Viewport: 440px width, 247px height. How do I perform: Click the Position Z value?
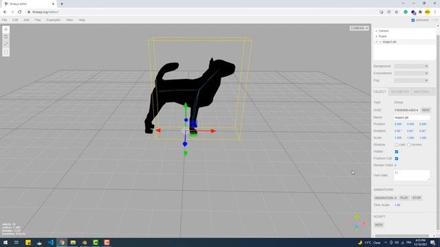pos(423,124)
